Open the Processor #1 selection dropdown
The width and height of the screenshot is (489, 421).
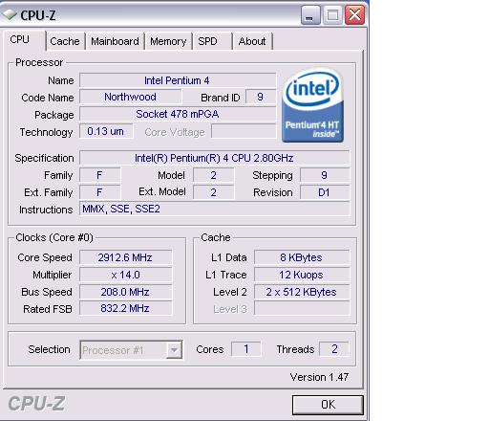tap(131, 350)
